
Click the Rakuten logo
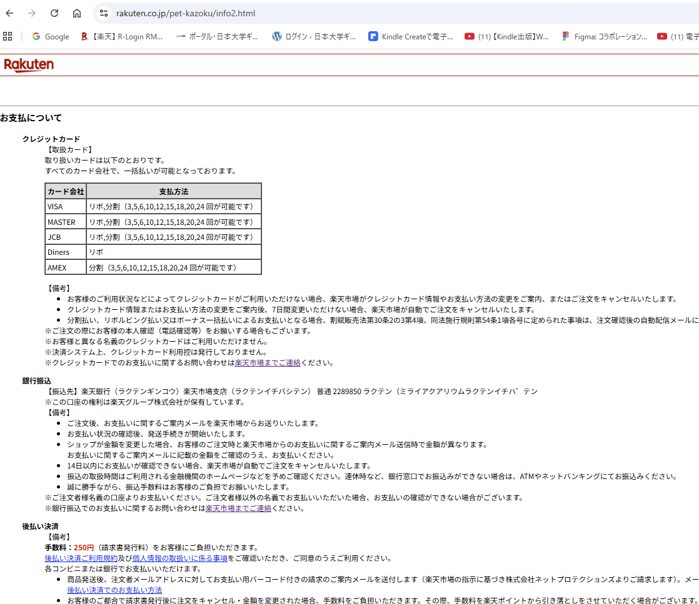click(29, 65)
